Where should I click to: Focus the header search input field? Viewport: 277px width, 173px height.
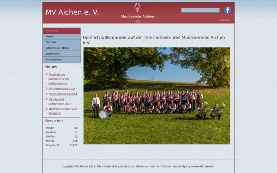pos(200,10)
